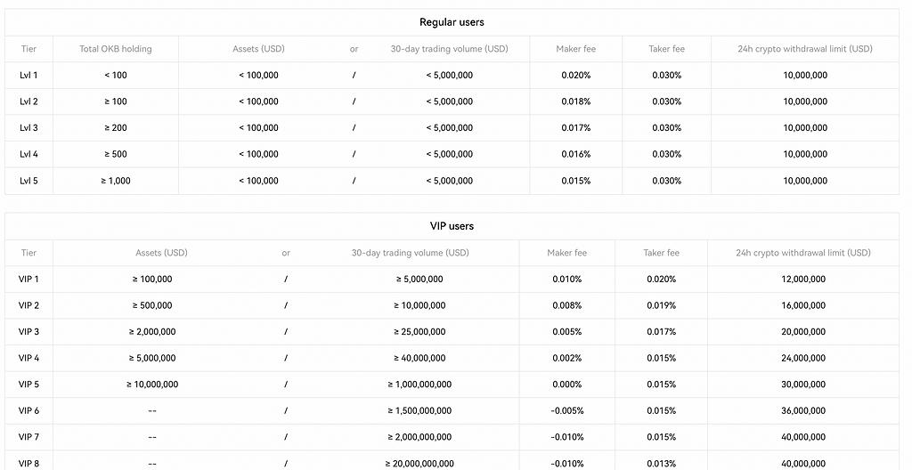Select the ≥ 500 OKB holding cell
This screenshot has width=912, height=470.
tap(116, 154)
